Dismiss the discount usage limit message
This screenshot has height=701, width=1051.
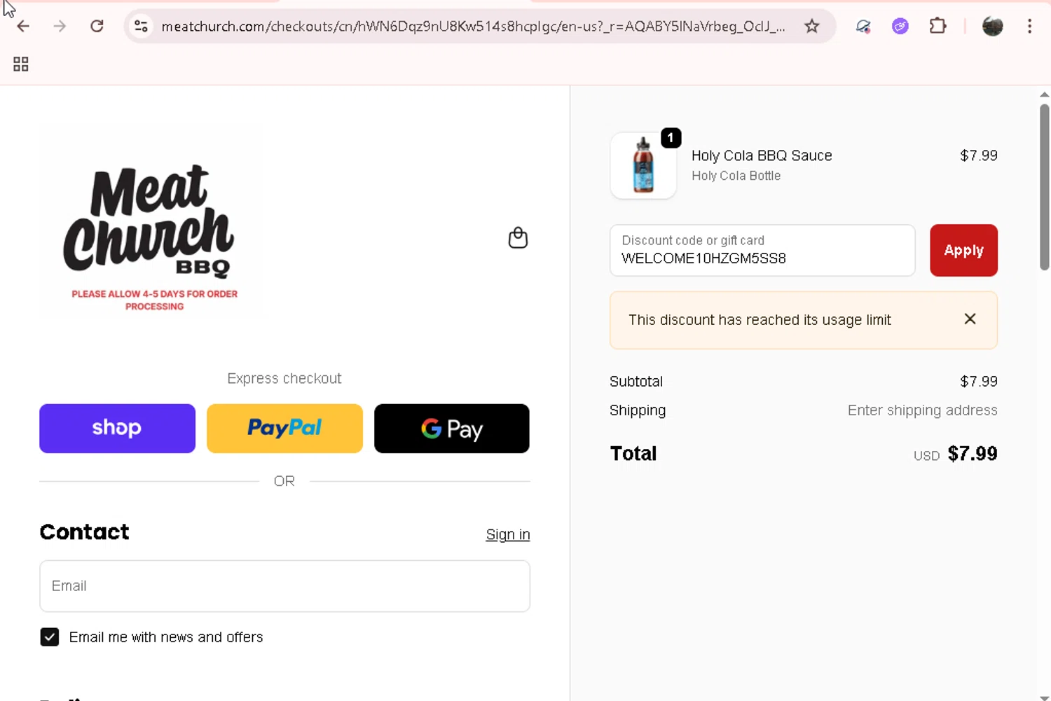tap(970, 319)
